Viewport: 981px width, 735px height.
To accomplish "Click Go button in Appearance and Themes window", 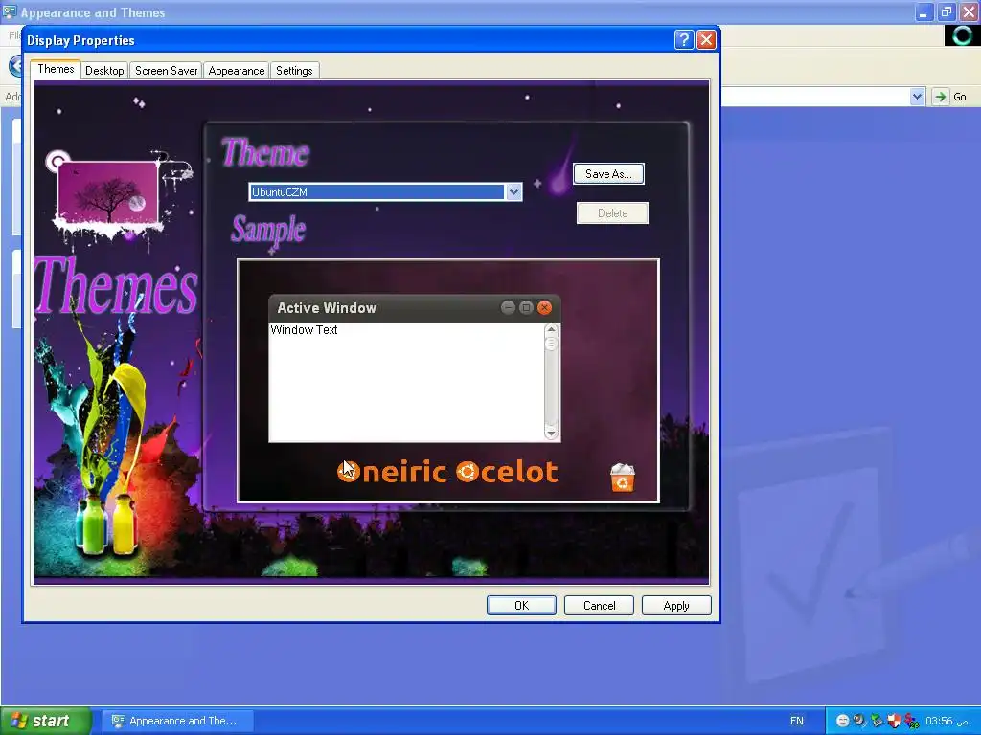I will click(x=960, y=97).
